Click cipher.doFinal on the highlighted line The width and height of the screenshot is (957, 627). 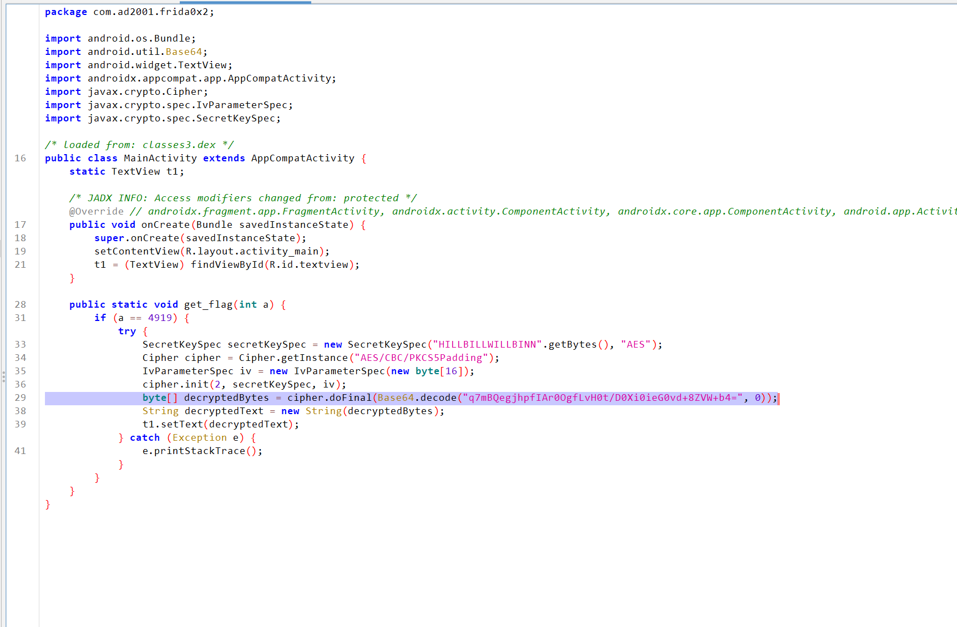click(330, 397)
